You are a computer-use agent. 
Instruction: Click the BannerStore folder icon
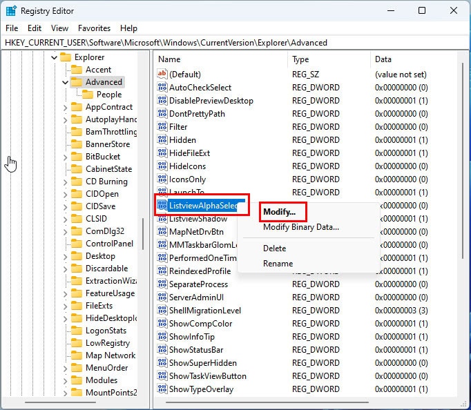coord(77,144)
